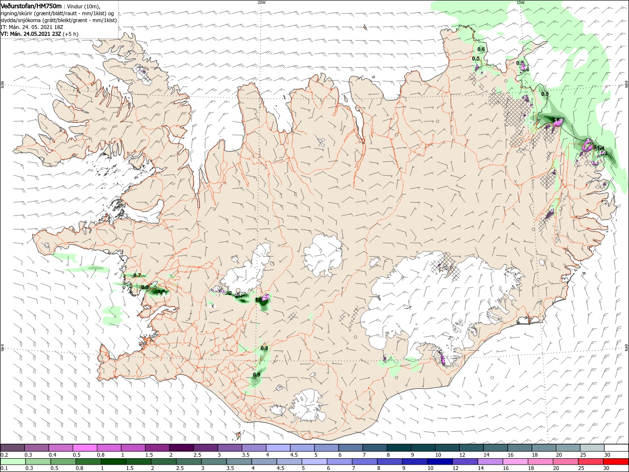Click the 0.6 precipitation value in the northeast
Viewport: 629px width, 472px height.
click(x=481, y=49)
